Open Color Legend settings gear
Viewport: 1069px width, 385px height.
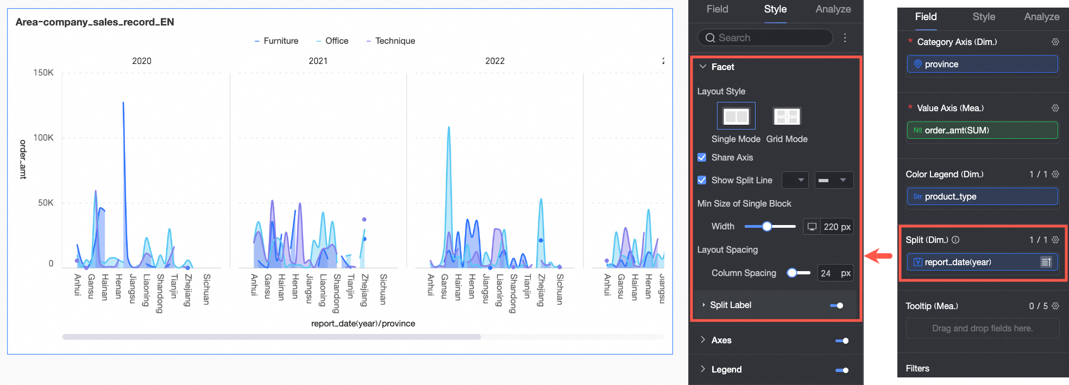[x=1055, y=174]
